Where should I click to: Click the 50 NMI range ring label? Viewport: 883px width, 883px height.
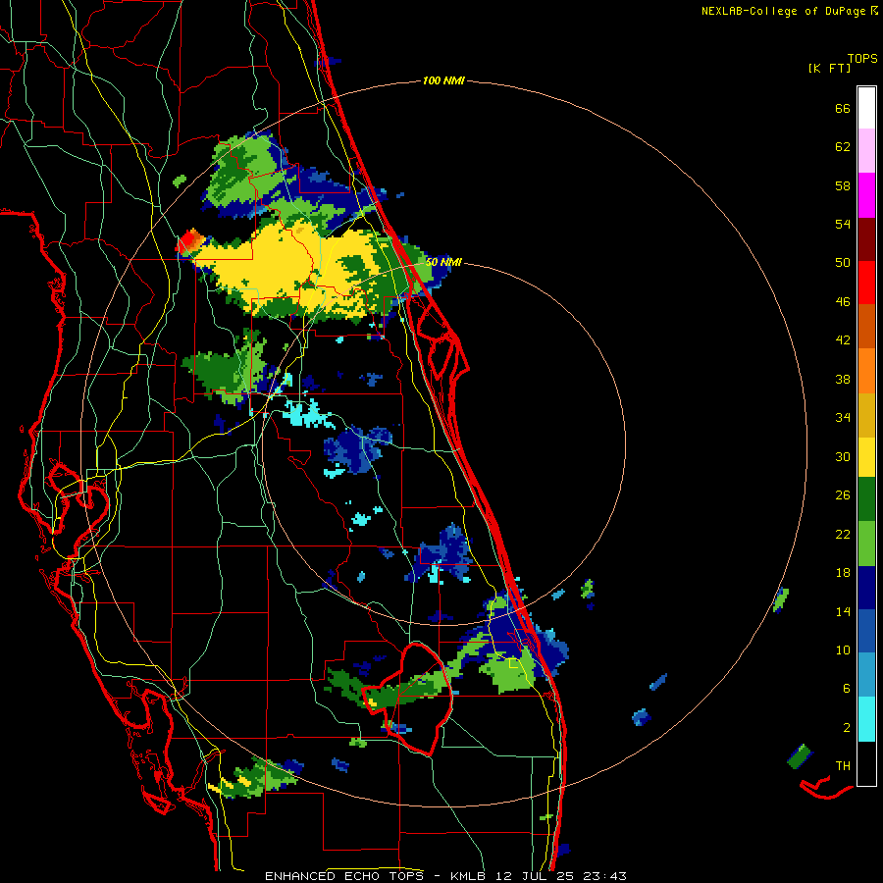pos(443,262)
